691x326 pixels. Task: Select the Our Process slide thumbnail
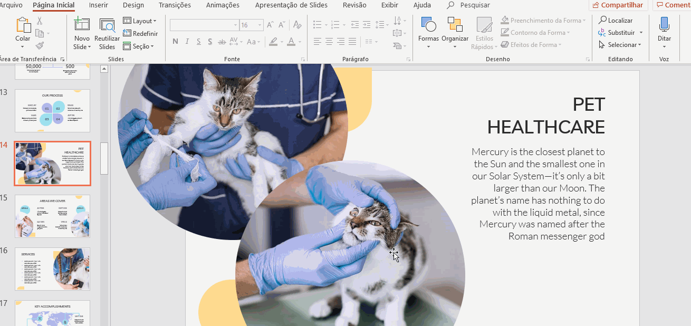click(x=52, y=111)
